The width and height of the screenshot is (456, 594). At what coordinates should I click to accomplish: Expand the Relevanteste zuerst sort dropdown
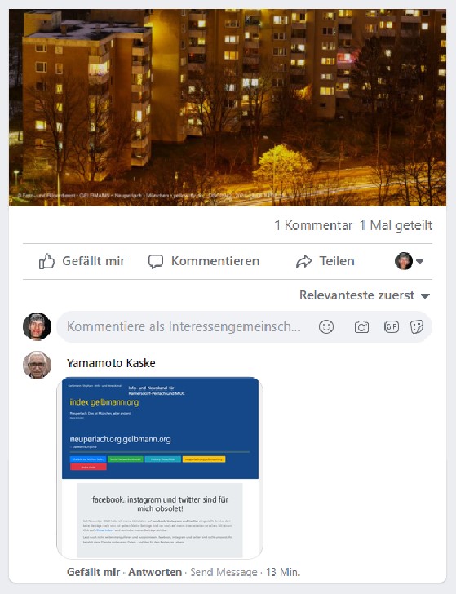[365, 295]
